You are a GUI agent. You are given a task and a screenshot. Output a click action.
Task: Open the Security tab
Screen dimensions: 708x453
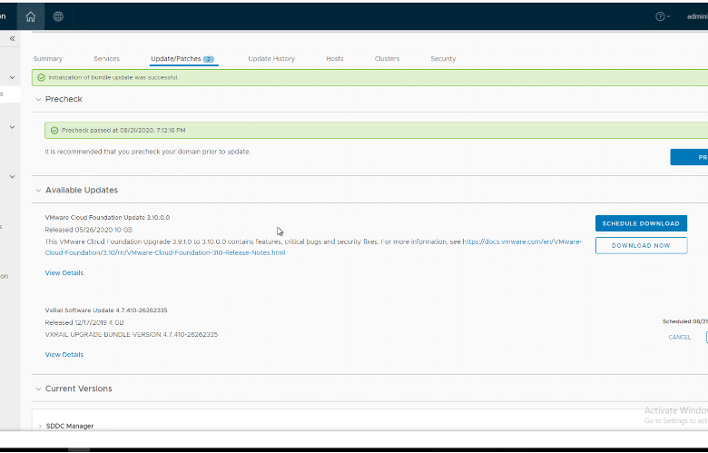(443, 59)
